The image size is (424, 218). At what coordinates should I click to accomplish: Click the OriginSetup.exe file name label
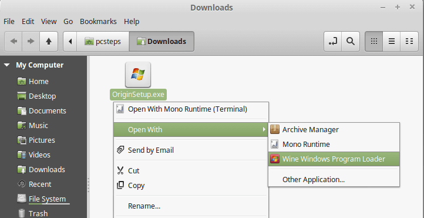(138, 95)
